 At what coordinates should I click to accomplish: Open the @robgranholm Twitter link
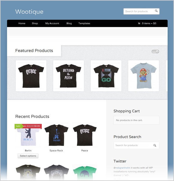tap(122, 168)
